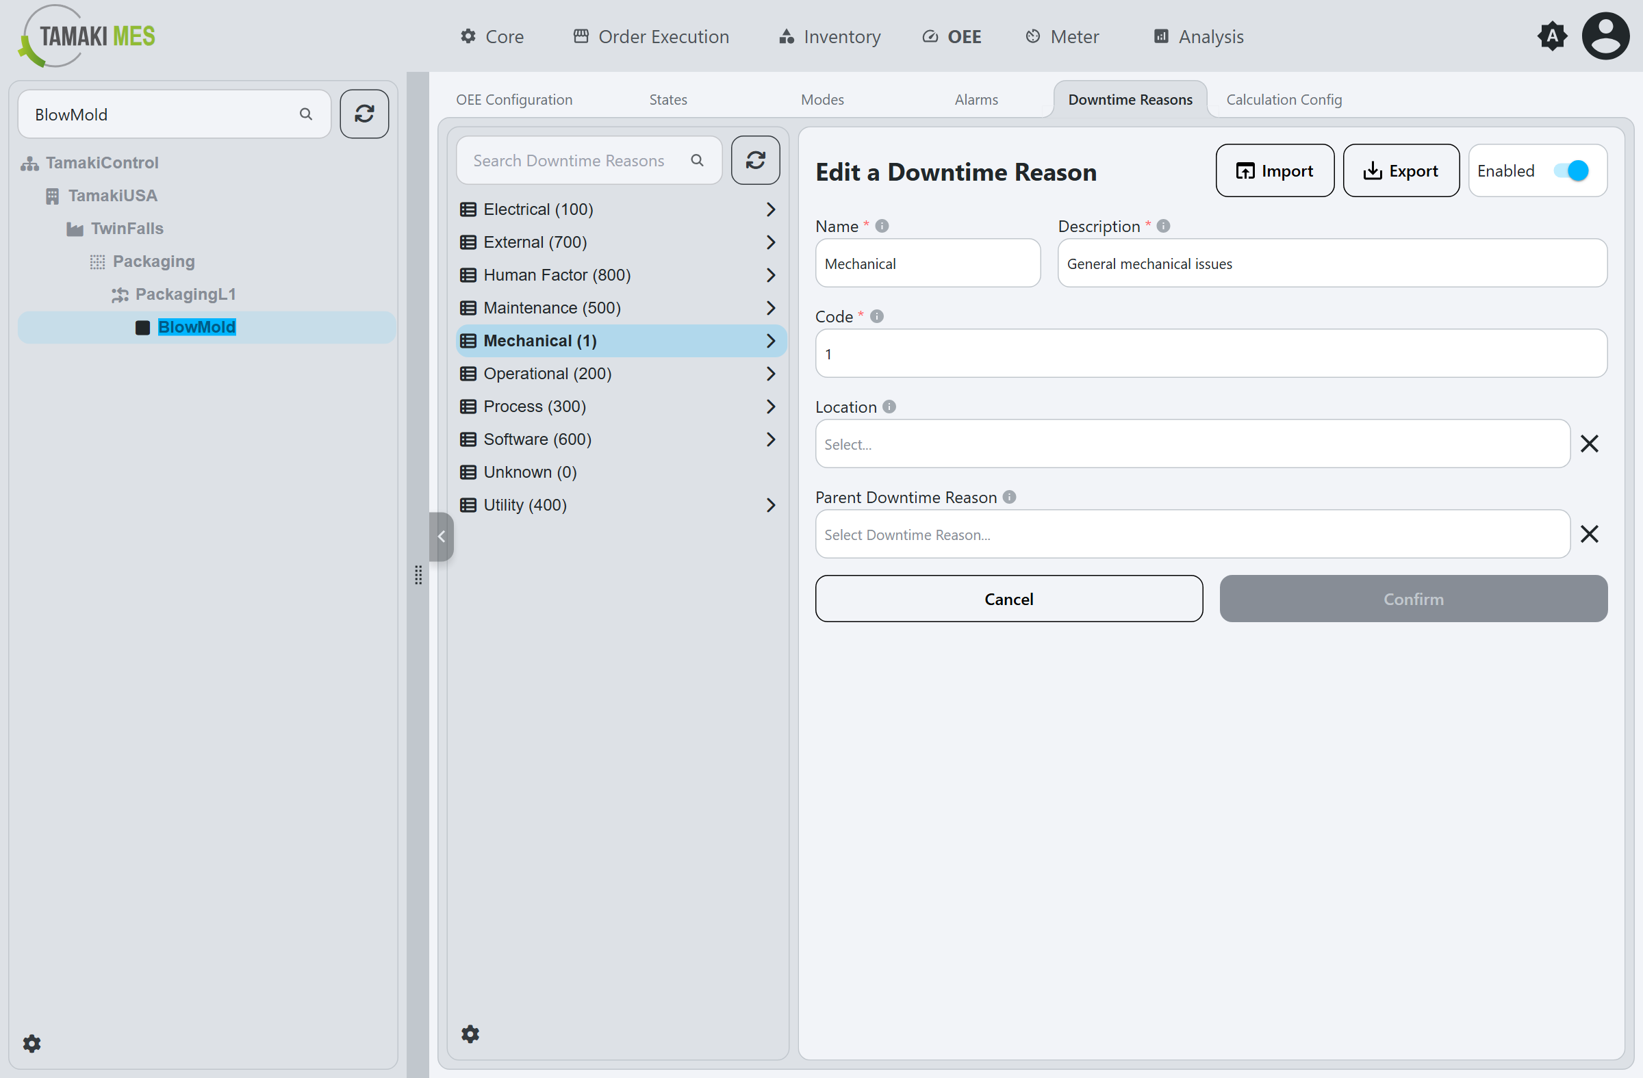Click the drag handle dots on panel divider

pyautogui.click(x=418, y=575)
